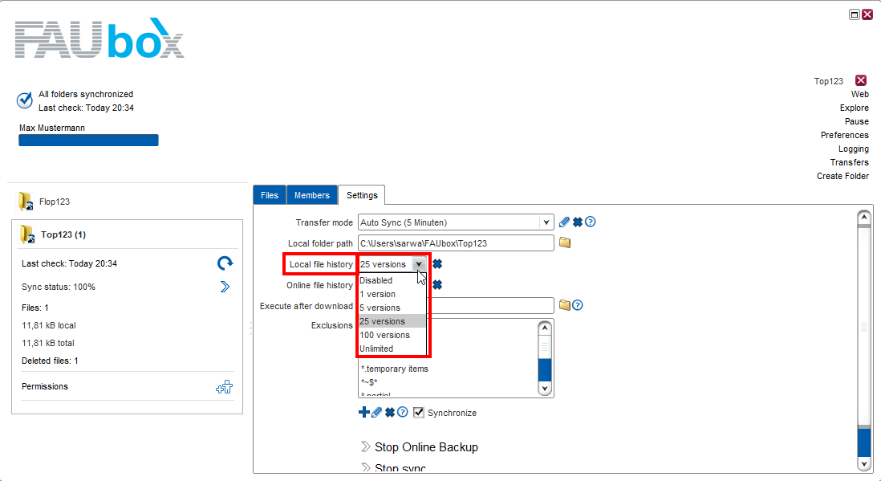Open the Web link
The image size is (881, 481).
click(x=859, y=95)
